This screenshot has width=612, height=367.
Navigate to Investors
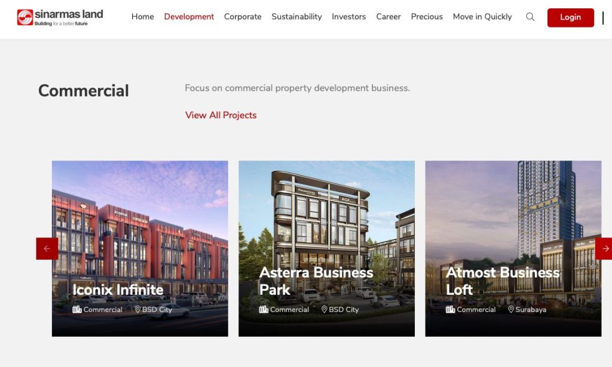pos(349,17)
